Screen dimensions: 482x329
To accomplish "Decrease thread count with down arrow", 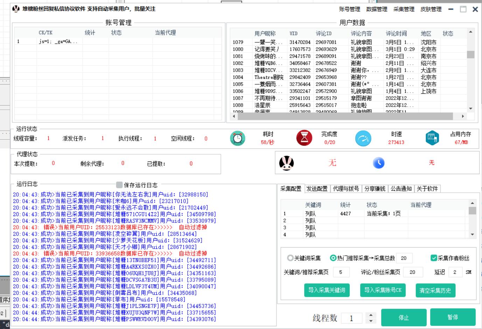I will click(x=371, y=321).
